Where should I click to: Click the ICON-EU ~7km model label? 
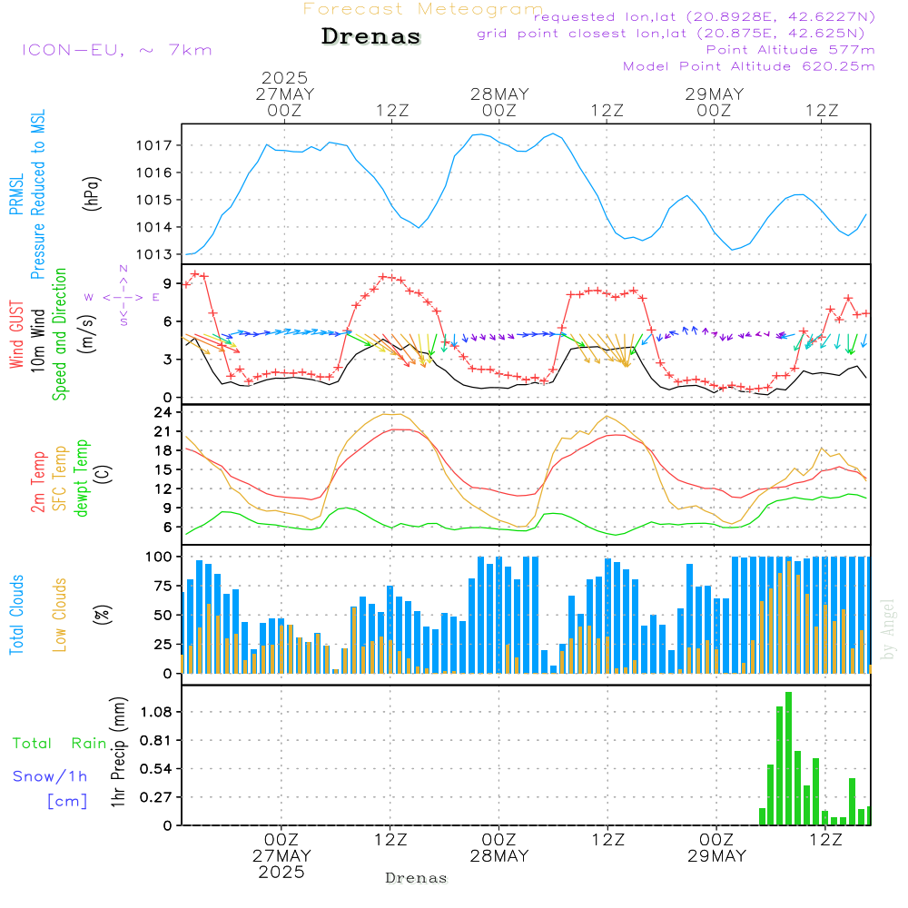click(x=117, y=50)
